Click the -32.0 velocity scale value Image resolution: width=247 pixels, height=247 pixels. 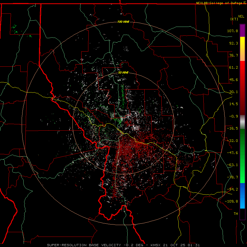pos(232,141)
